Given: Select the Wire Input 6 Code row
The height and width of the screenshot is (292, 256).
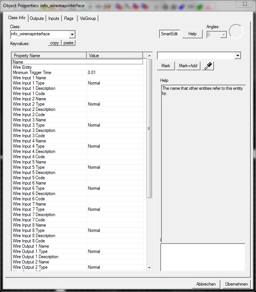Looking at the screenshot, I should tap(77, 199).
